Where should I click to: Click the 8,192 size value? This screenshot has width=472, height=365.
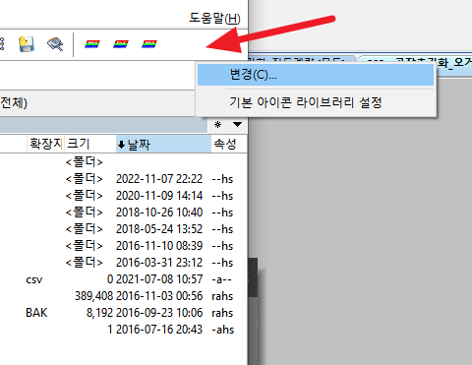click(100, 313)
